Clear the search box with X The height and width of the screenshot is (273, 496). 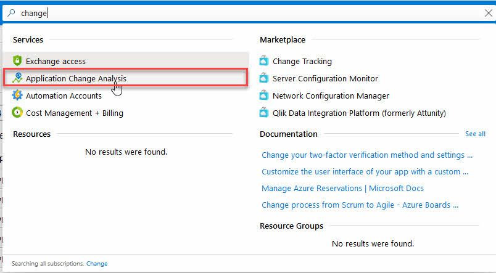(x=488, y=13)
